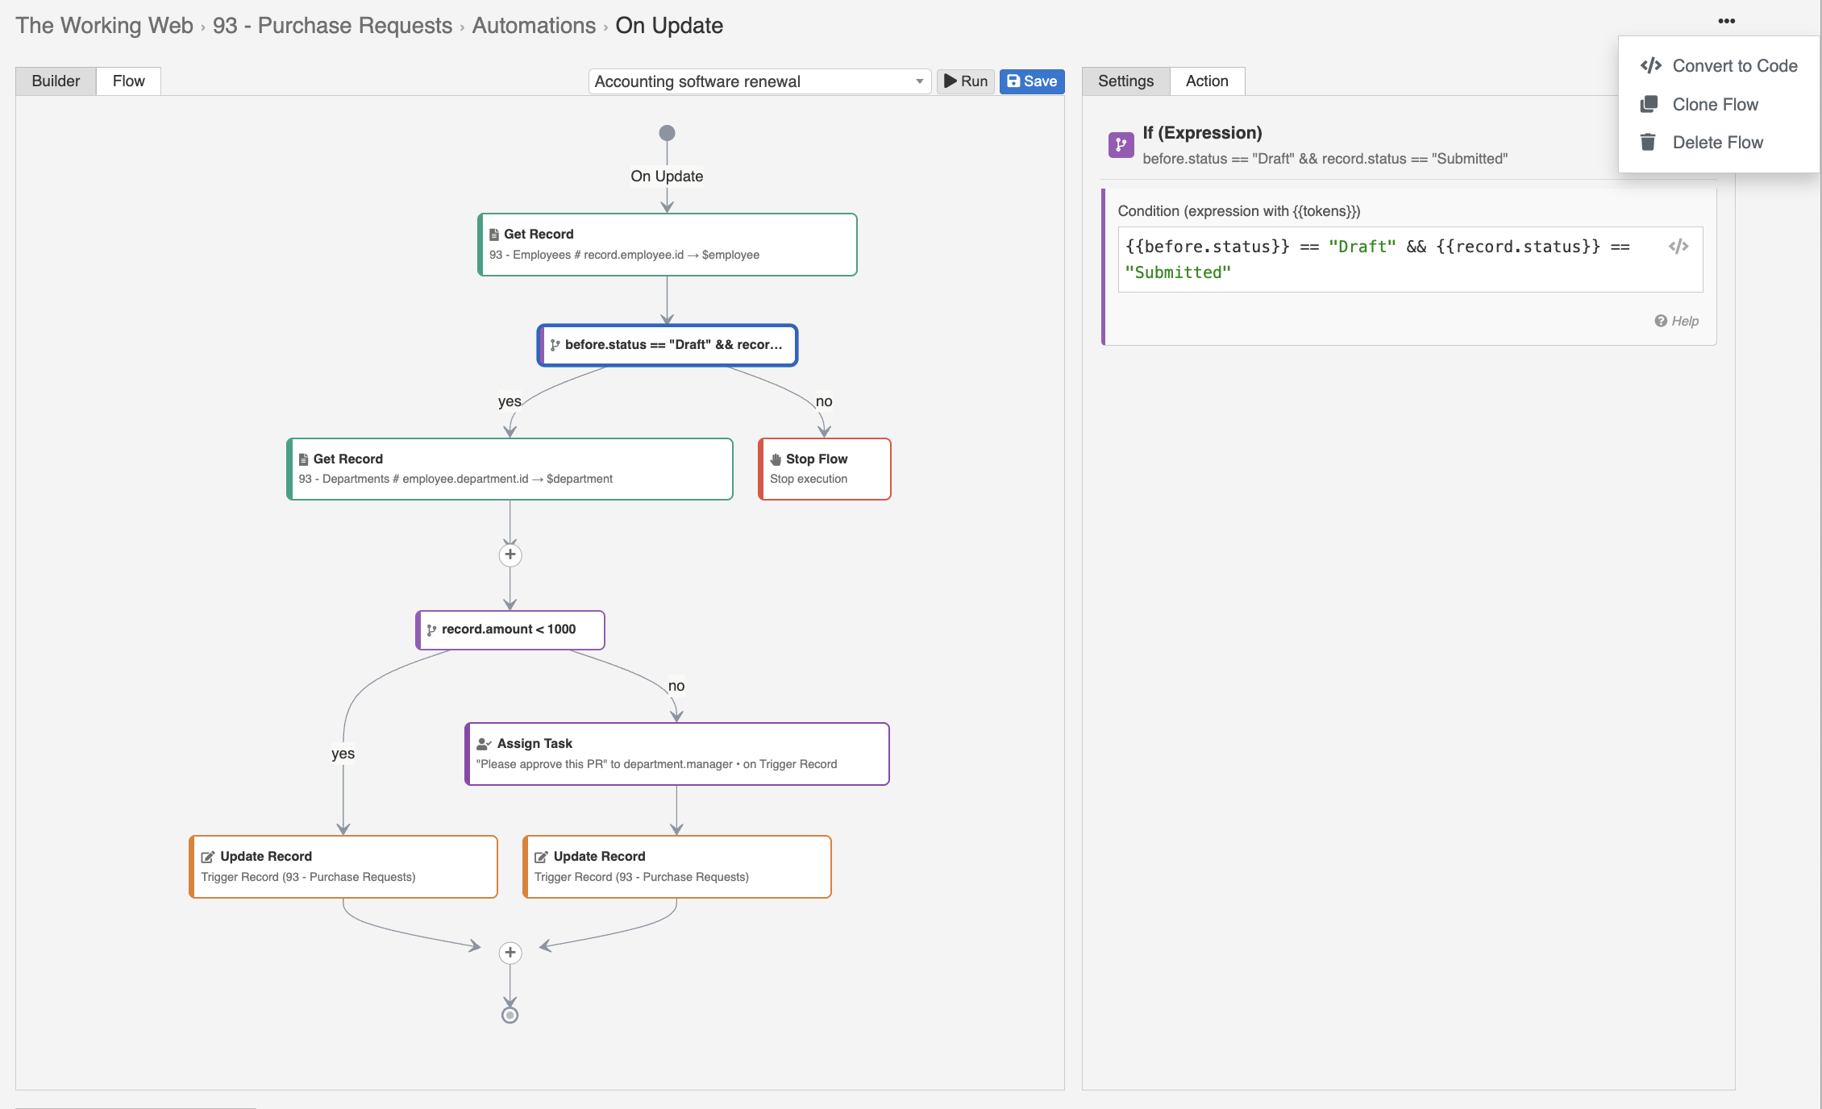Open the Action tab
Image resolution: width=1822 pixels, height=1109 pixels.
point(1207,81)
